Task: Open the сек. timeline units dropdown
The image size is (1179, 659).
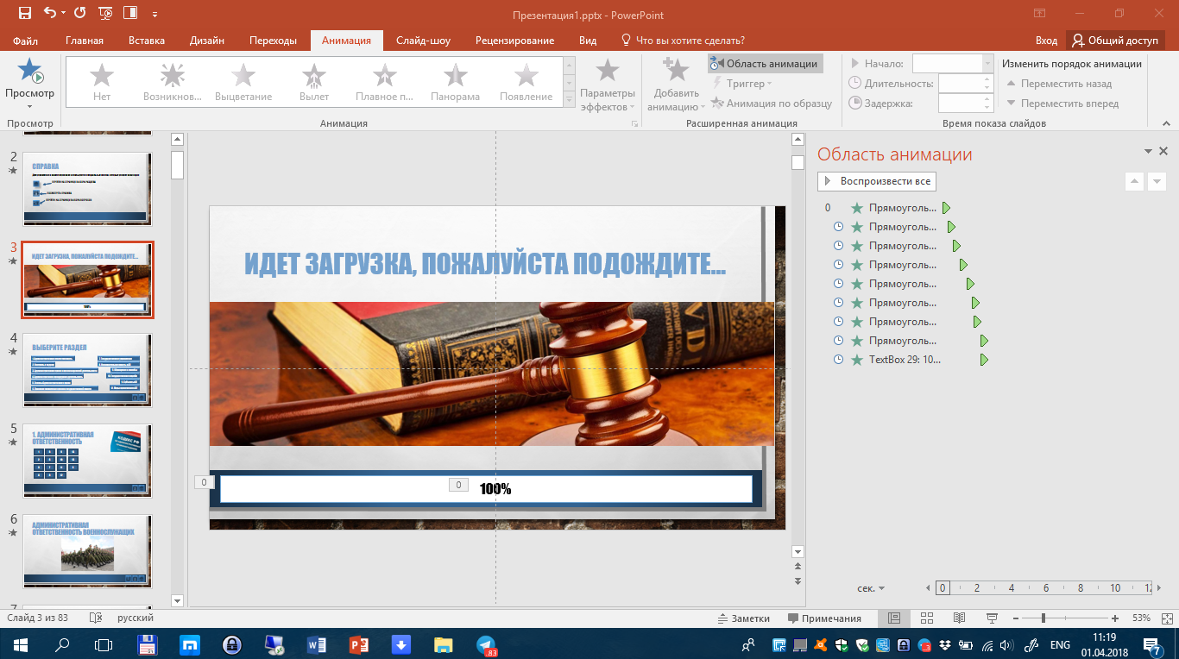Action: click(x=871, y=588)
